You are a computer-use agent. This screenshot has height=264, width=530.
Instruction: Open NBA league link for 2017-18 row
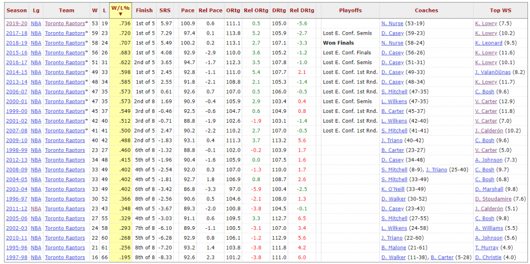coord(36,33)
